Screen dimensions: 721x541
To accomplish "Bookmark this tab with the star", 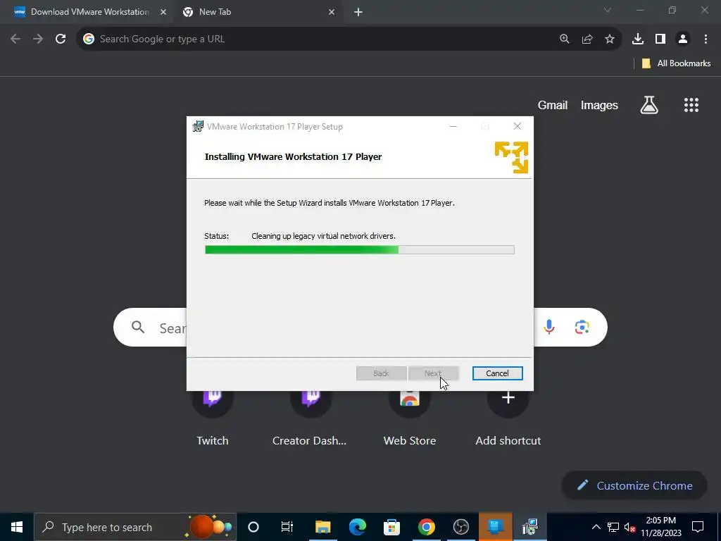I will coord(610,39).
